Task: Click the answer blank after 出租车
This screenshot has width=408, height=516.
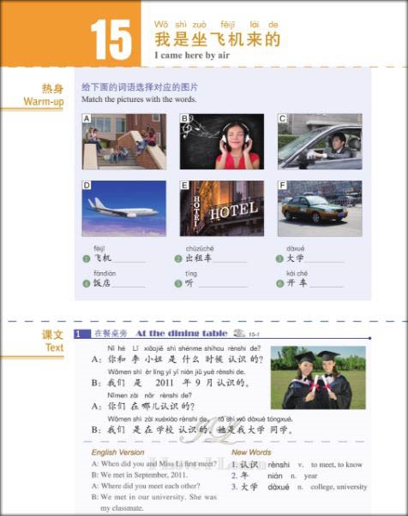Action: [230, 258]
